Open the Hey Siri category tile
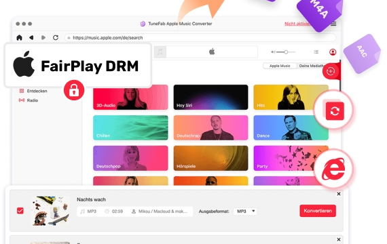 point(210,97)
